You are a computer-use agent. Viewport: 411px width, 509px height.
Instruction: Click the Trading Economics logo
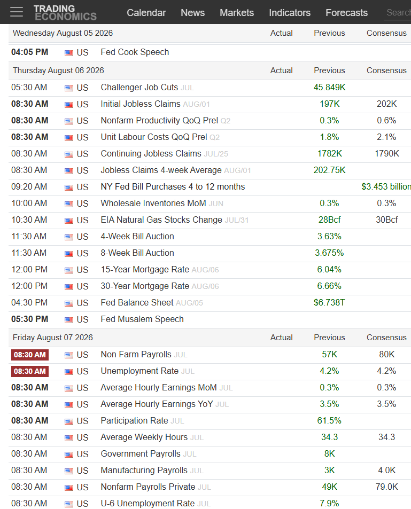[65, 13]
